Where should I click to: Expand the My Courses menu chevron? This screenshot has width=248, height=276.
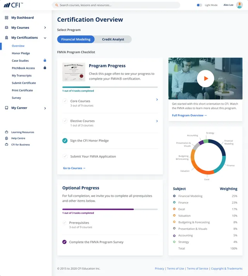click(x=45, y=28)
